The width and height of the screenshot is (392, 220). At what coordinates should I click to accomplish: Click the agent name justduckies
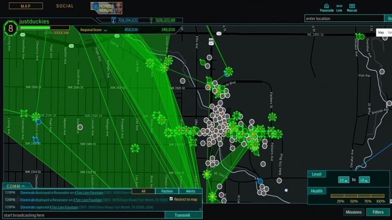pos(34,22)
